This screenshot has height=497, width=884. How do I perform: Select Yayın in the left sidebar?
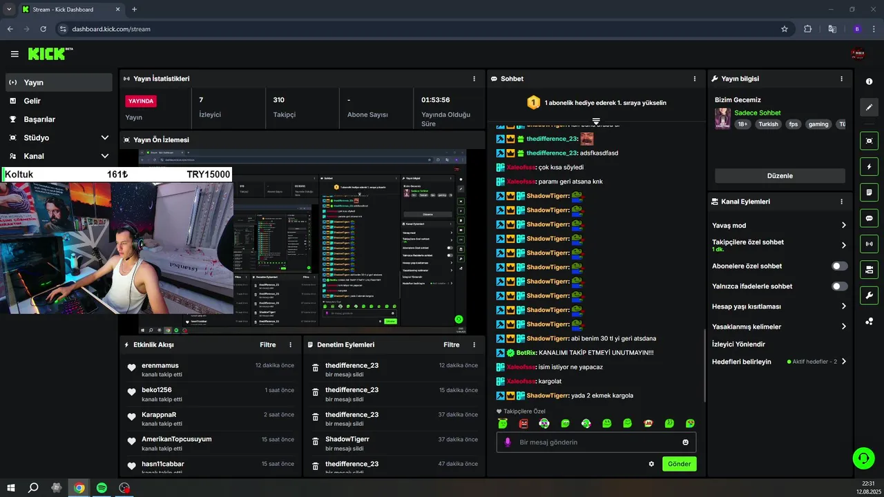click(59, 82)
